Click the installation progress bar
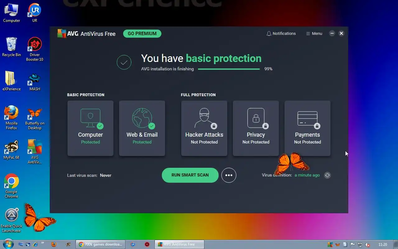Screen dimensions: 398x249 tap(229, 69)
